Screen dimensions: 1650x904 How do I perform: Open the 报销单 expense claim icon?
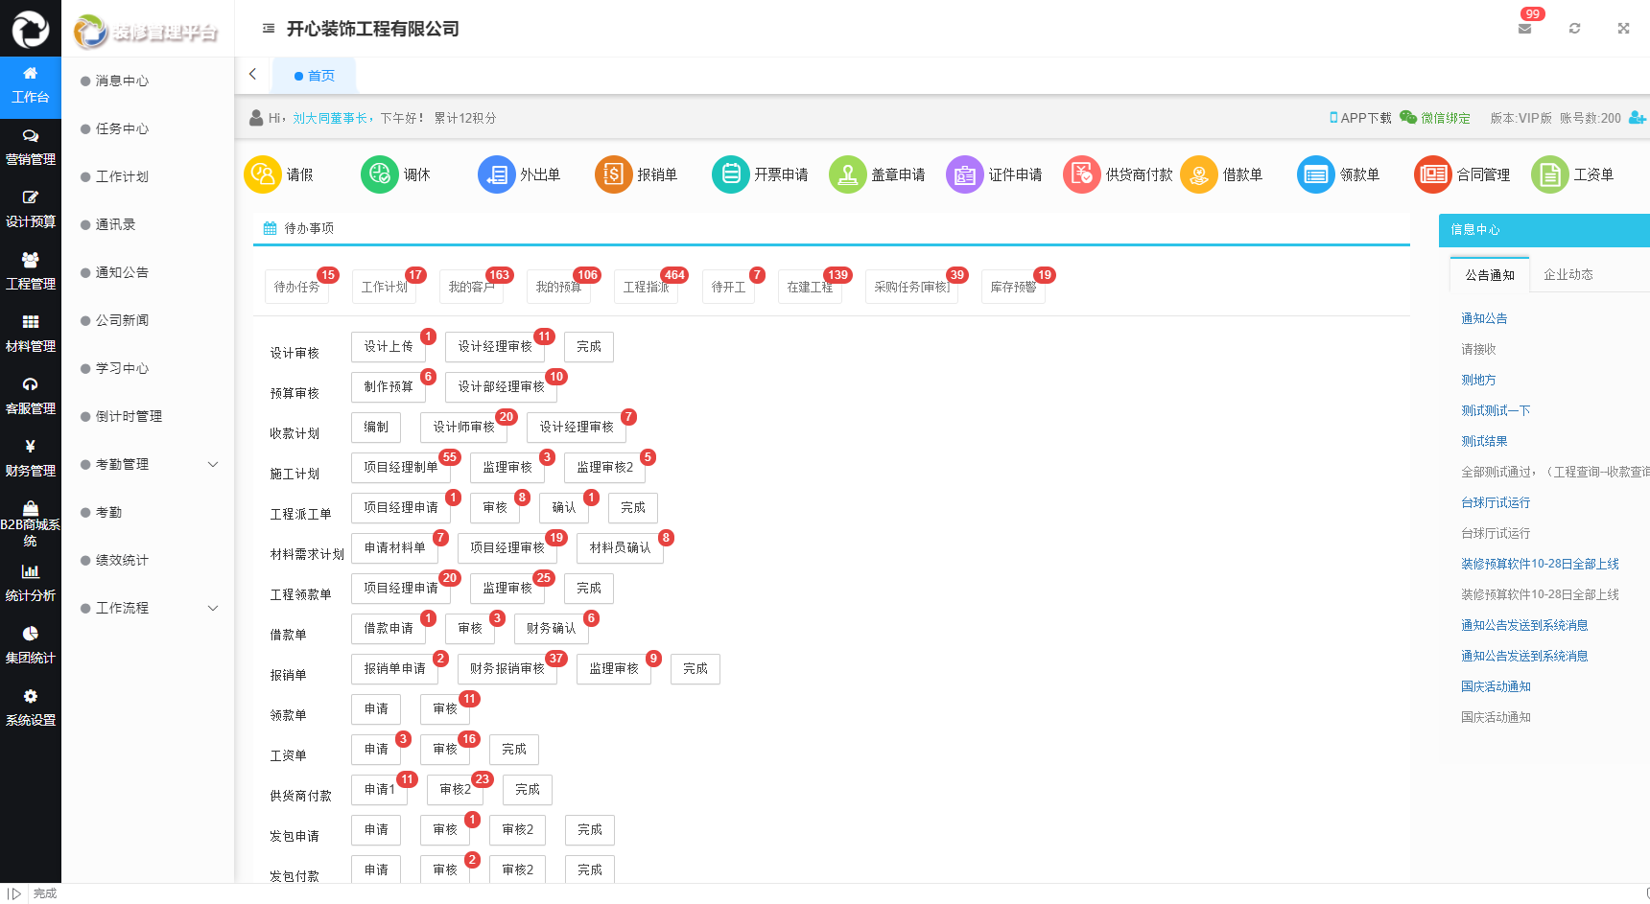coord(614,174)
